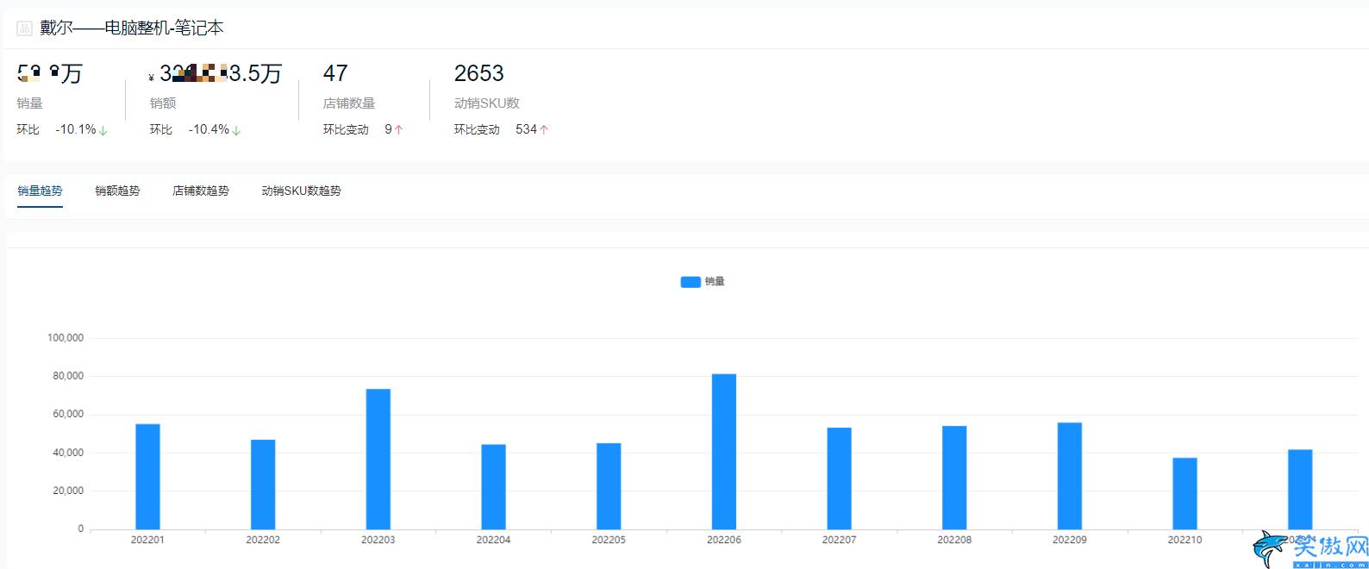The height and width of the screenshot is (569, 1369).
Task: Click the green down arrow beside -10.4%
Action: (x=236, y=130)
